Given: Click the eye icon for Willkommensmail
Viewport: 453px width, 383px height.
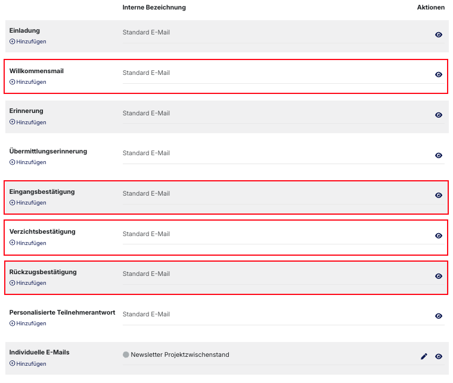Looking at the screenshot, I should (439, 75).
